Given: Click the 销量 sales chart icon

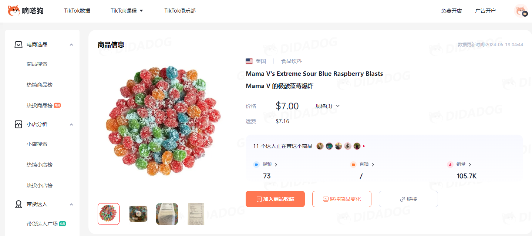Looking at the screenshot, I should point(450,164).
